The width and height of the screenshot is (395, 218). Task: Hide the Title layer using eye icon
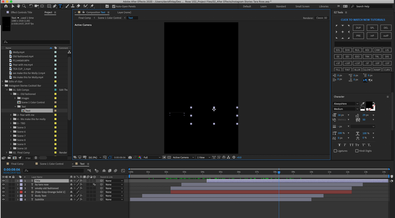click(4, 181)
